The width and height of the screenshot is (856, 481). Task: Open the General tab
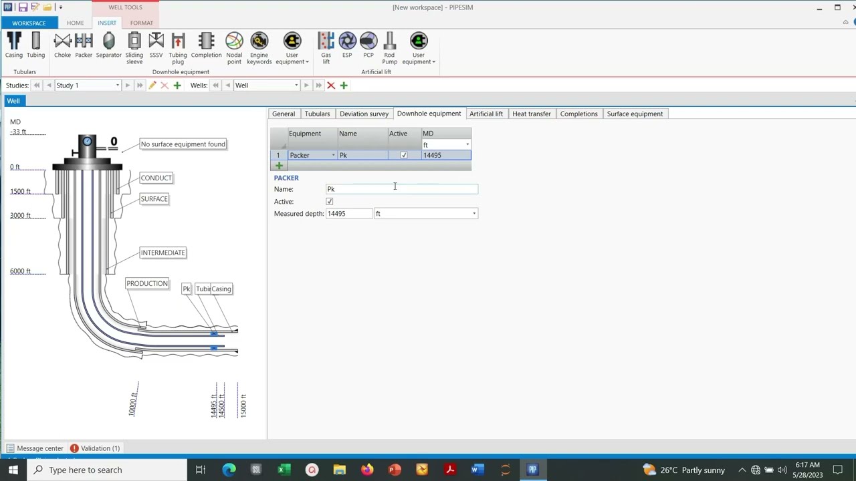coord(284,114)
